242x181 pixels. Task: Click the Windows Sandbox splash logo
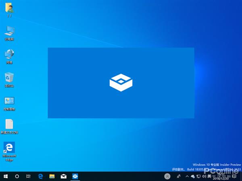click(x=121, y=82)
